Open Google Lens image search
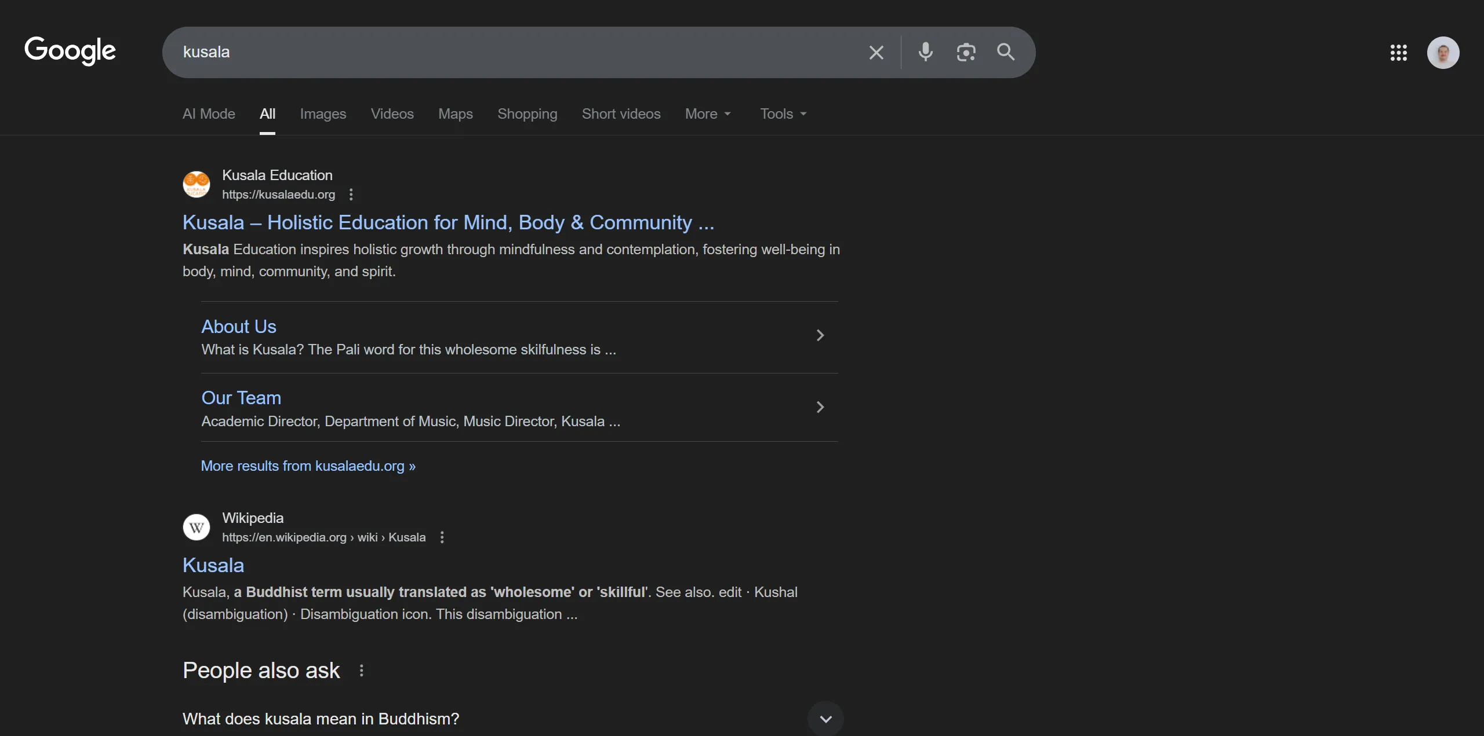Viewport: 1484px width, 736px height. [966, 53]
